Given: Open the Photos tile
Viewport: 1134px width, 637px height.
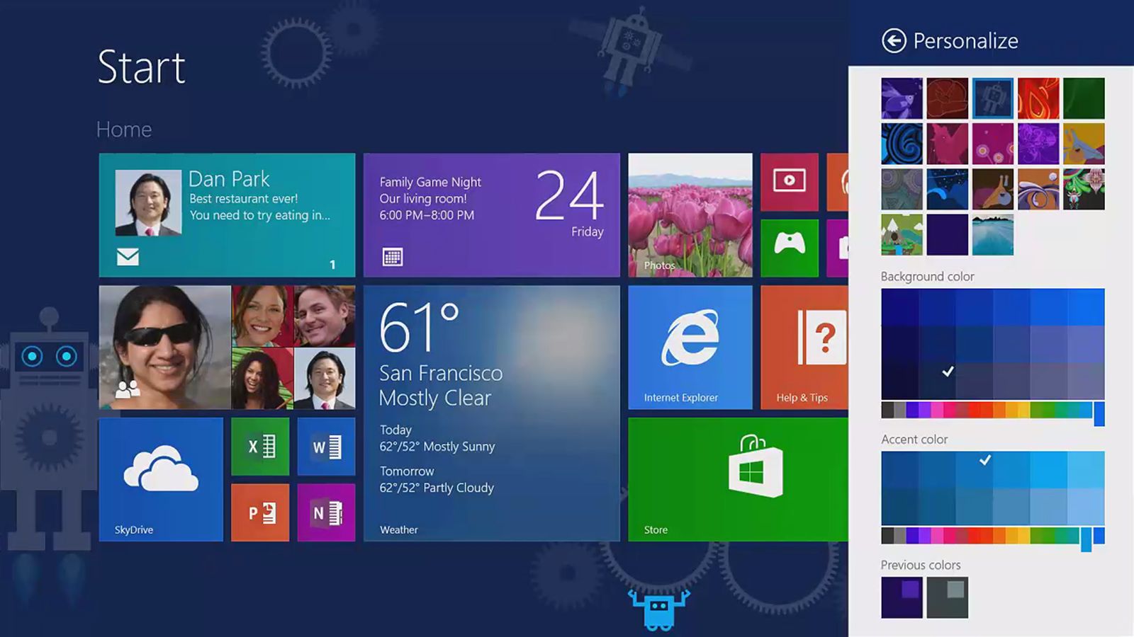Looking at the screenshot, I should (x=690, y=212).
